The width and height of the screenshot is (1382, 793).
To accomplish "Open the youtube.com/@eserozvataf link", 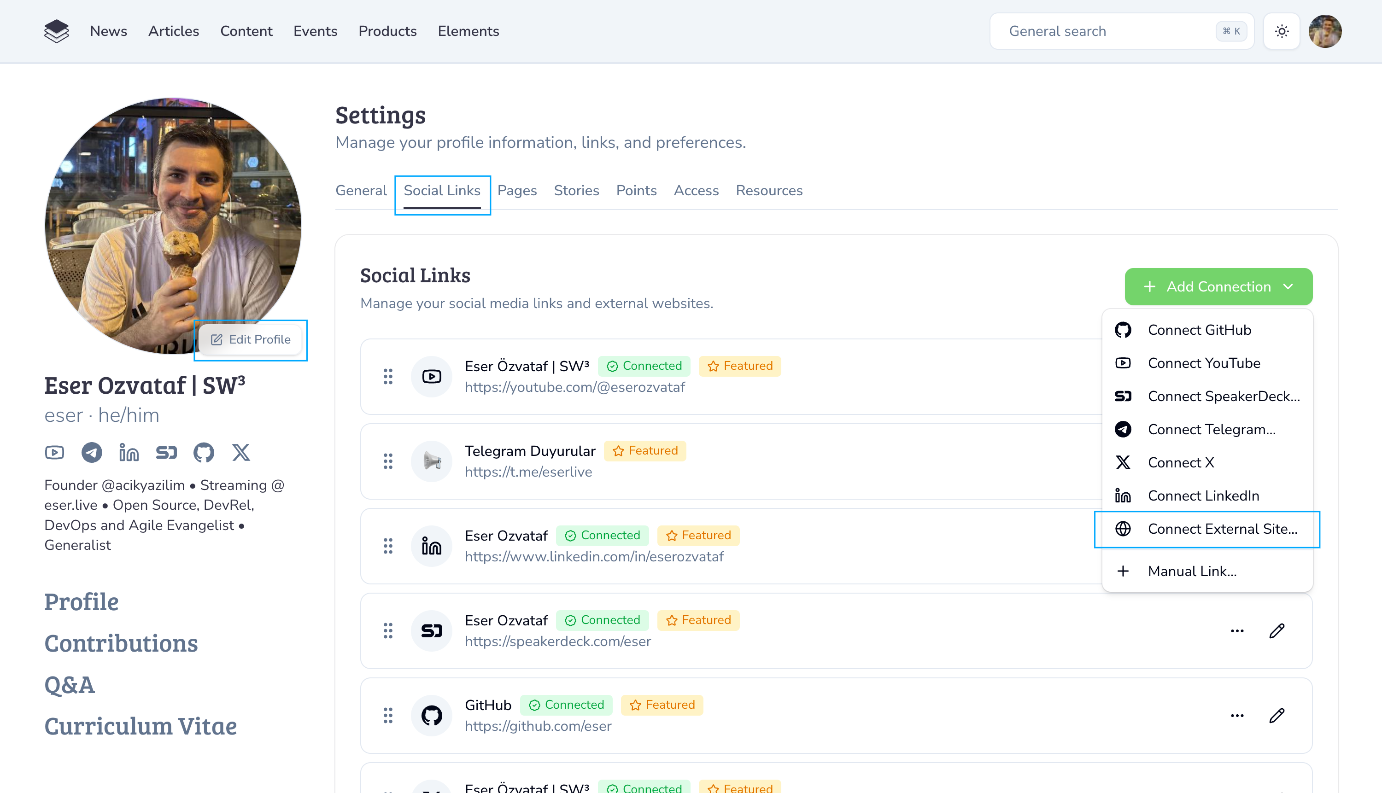I will 574,387.
